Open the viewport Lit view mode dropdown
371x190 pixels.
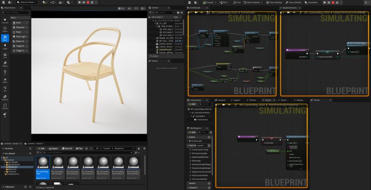pyautogui.click(x=121, y=8)
